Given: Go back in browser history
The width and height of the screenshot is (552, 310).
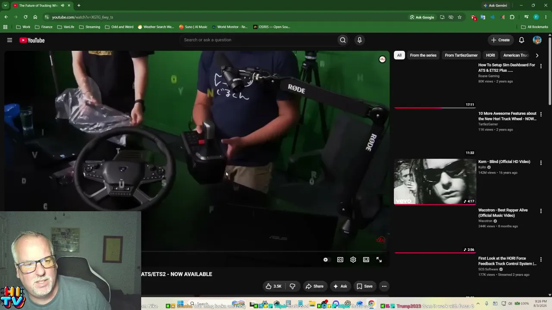Looking at the screenshot, I should 6,17.
